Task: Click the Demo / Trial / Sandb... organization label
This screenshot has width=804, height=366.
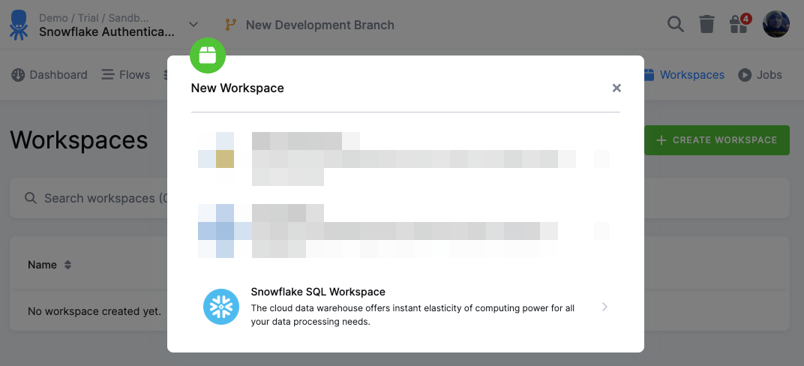Action: pos(94,18)
